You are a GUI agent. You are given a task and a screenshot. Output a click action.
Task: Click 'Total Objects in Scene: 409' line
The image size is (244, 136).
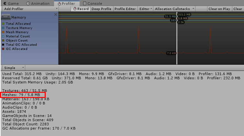pyautogui.click(x=28, y=120)
